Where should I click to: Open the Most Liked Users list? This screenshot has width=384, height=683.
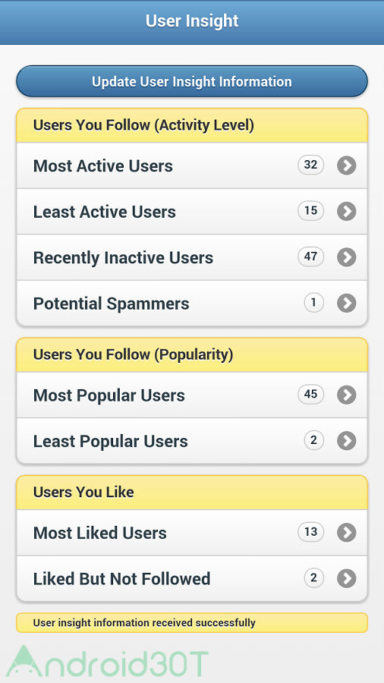(192, 533)
